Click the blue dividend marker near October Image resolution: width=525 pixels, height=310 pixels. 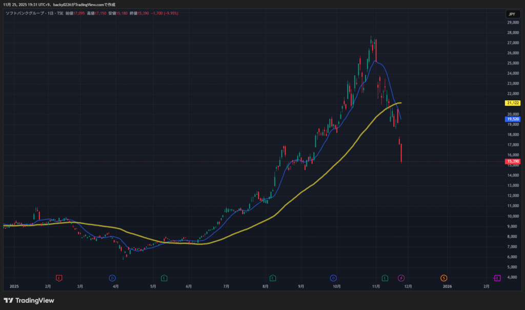333,278
